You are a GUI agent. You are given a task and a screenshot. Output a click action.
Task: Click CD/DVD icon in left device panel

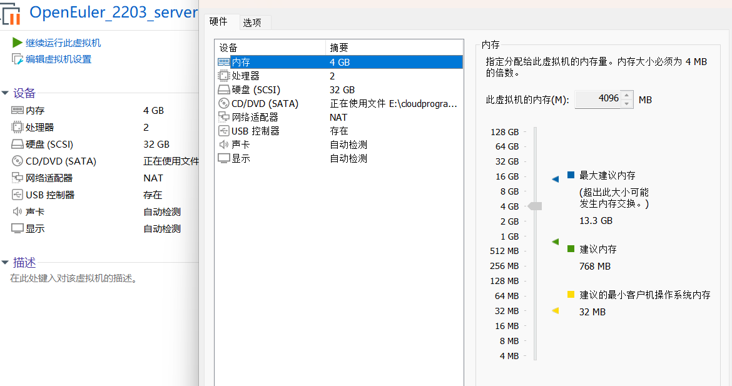18,161
